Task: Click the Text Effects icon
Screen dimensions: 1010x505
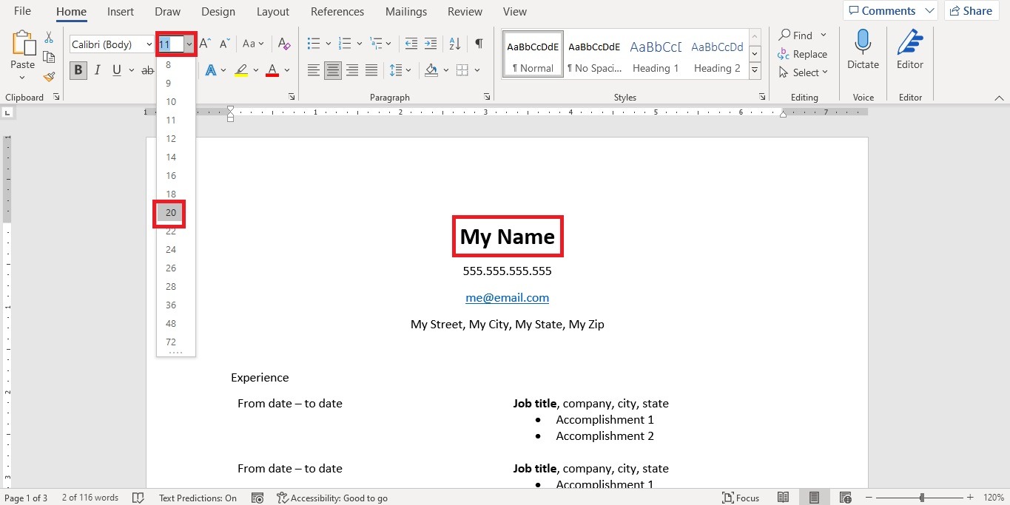Action: pyautogui.click(x=211, y=70)
